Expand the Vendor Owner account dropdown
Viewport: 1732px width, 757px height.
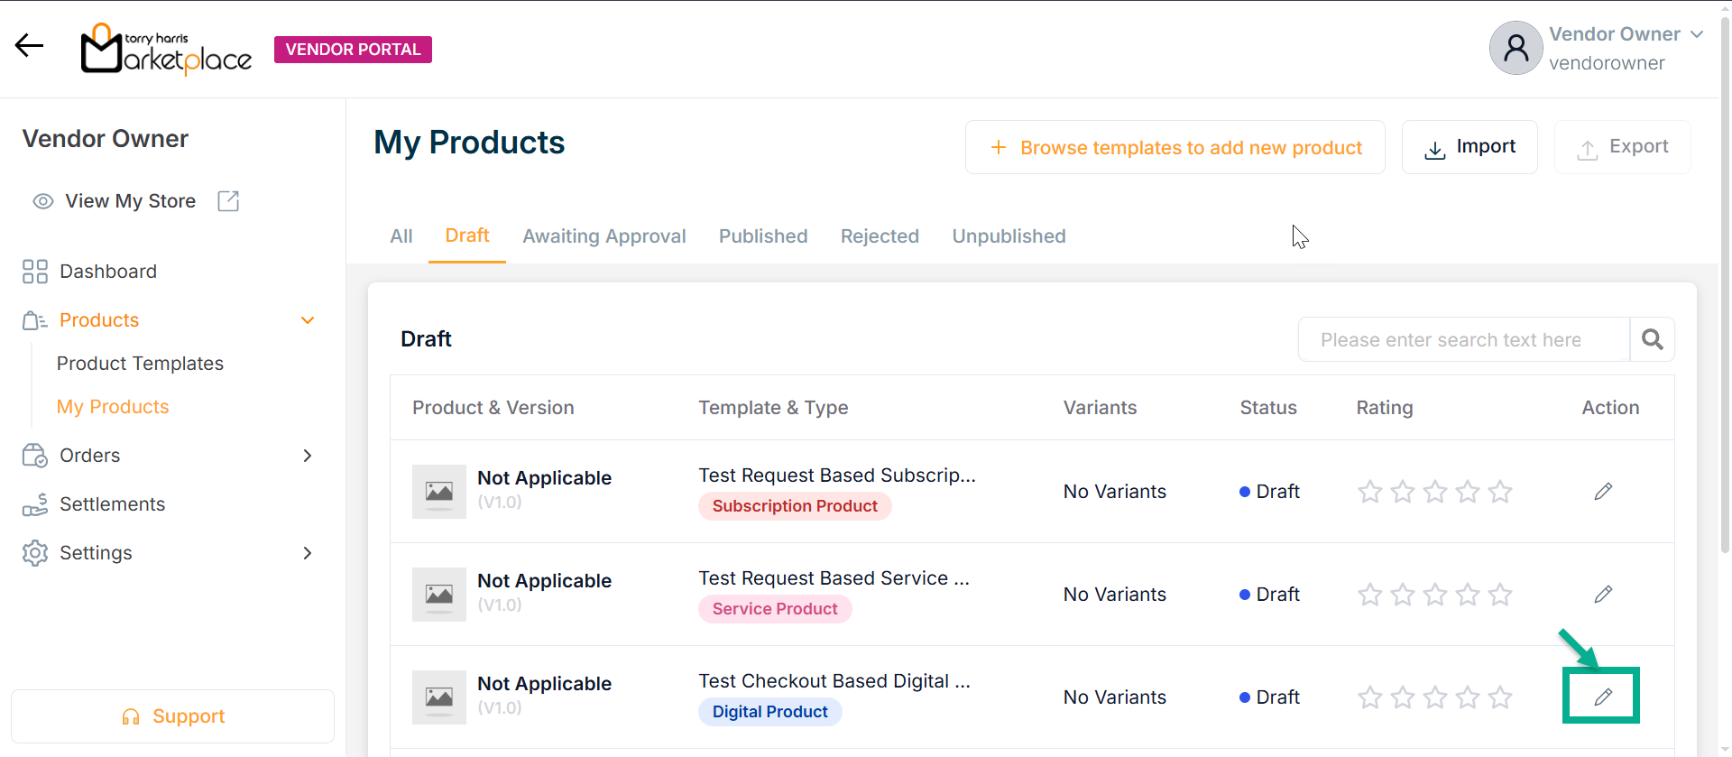1696,34
